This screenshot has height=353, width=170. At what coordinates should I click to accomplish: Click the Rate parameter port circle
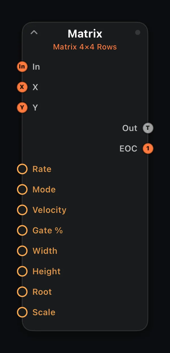[22, 169]
